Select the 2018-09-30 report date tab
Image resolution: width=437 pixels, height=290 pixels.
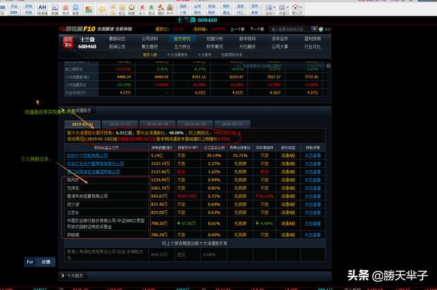click(158, 124)
